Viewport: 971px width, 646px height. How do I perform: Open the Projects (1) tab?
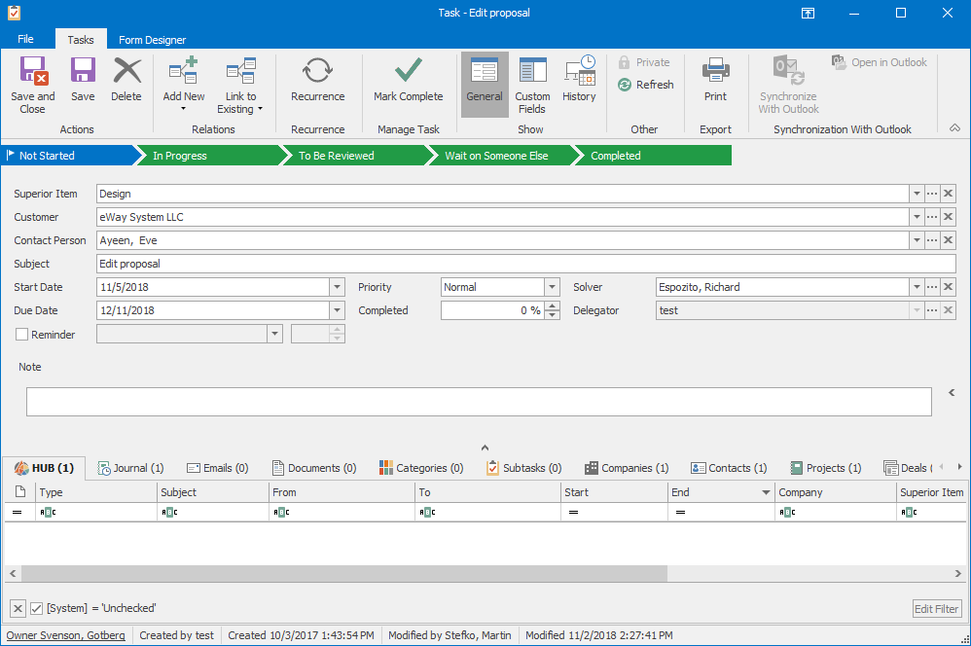[x=826, y=468]
